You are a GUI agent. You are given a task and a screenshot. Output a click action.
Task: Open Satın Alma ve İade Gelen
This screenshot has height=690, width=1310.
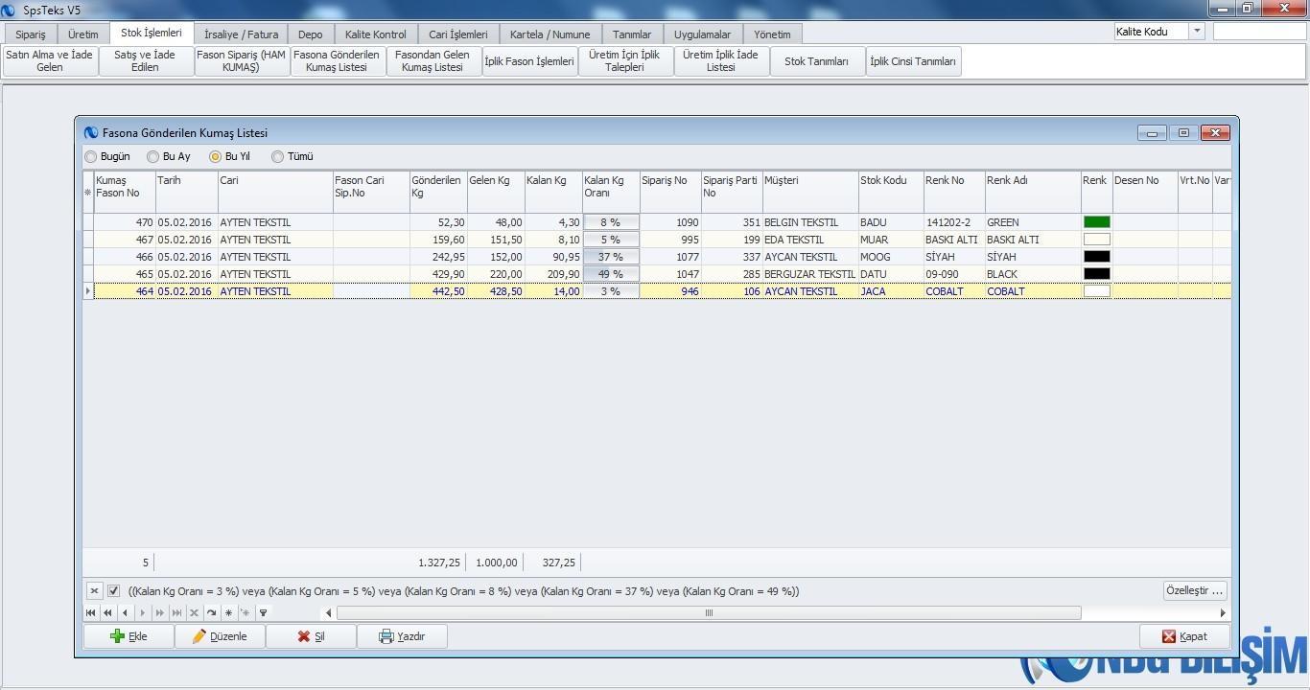50,61
